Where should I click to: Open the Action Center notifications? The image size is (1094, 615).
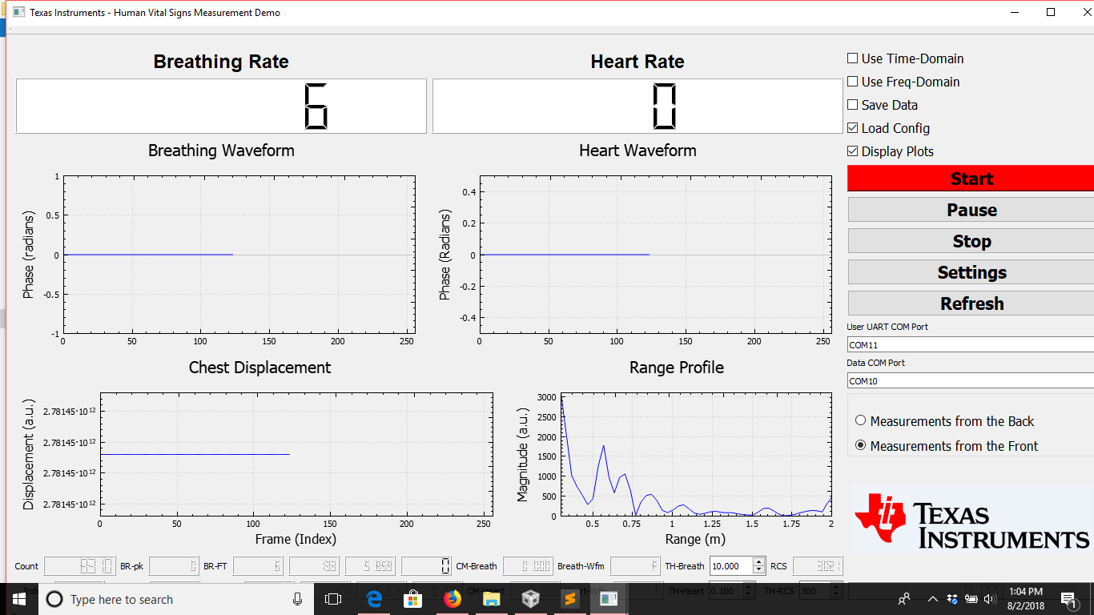point(1068,599)
